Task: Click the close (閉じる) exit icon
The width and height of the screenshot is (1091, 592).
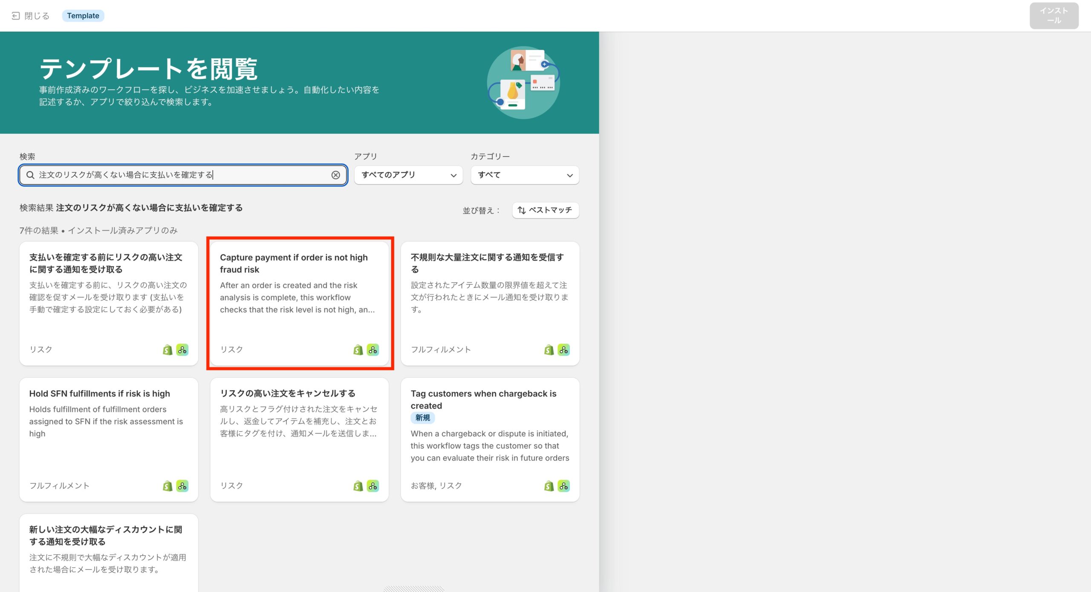Action: click(x=16, y=16)
